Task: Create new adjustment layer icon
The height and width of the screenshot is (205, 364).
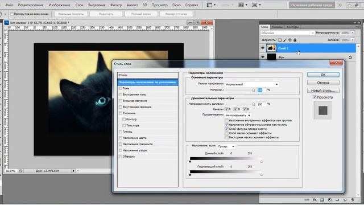Action: (x=330, y=200)
